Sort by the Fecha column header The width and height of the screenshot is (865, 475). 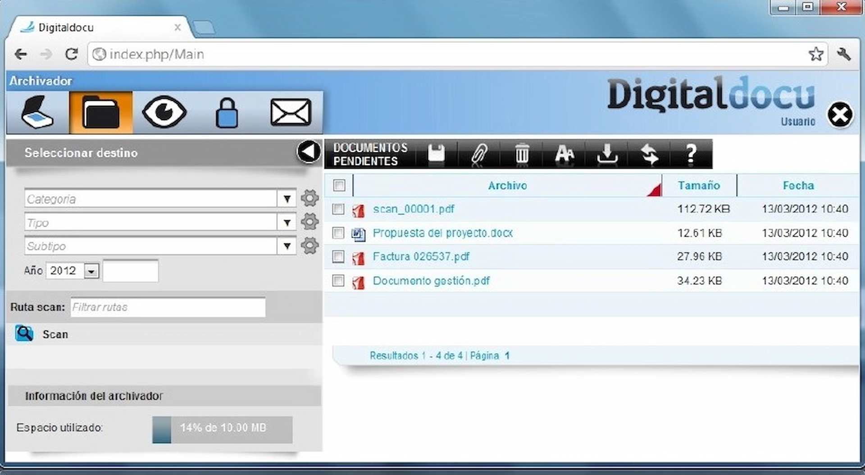point(798,185)
